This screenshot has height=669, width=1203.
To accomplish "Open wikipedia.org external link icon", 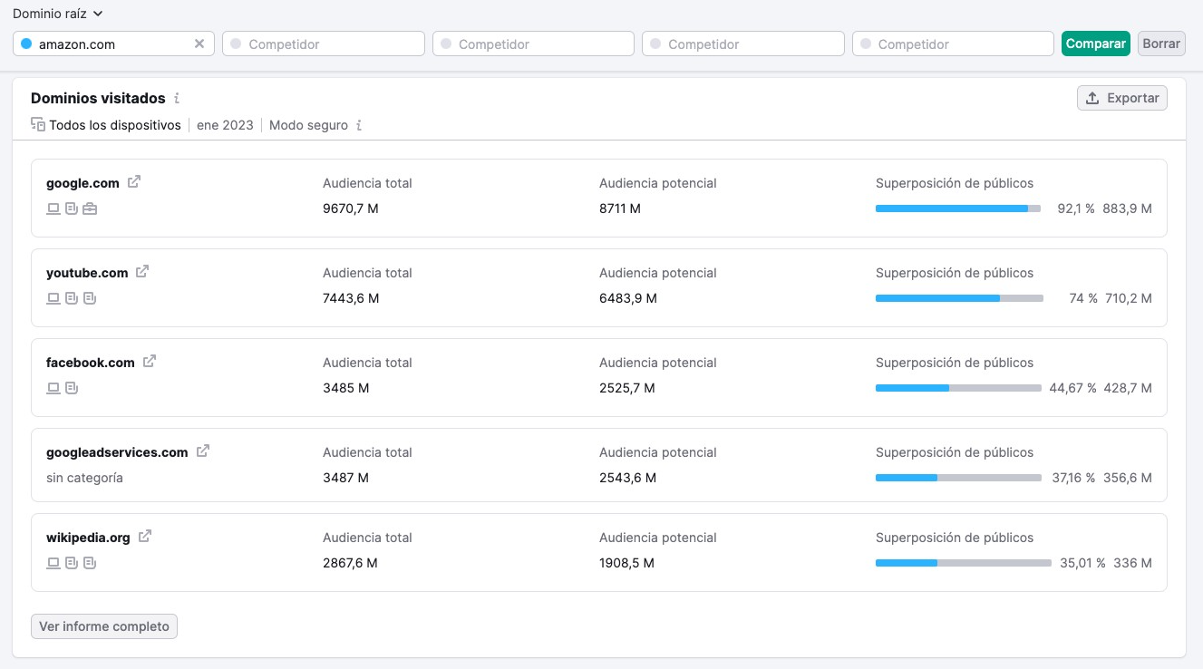I will (145, 537).
